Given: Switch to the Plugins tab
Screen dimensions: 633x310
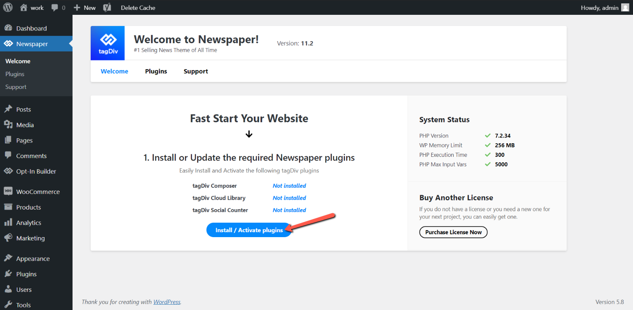Looking at the screenshot, I should [x=156, y=71].
